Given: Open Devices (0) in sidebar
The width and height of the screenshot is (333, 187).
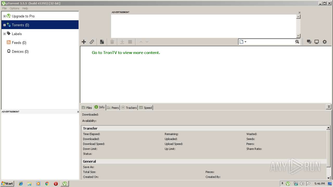Looking at the screenshot, I should [20, 51].
